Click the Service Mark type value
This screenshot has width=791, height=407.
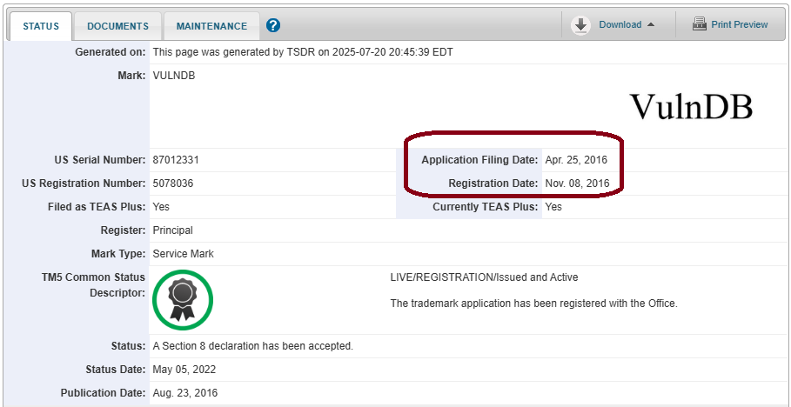pyautogui.click(x=183, y=254)
